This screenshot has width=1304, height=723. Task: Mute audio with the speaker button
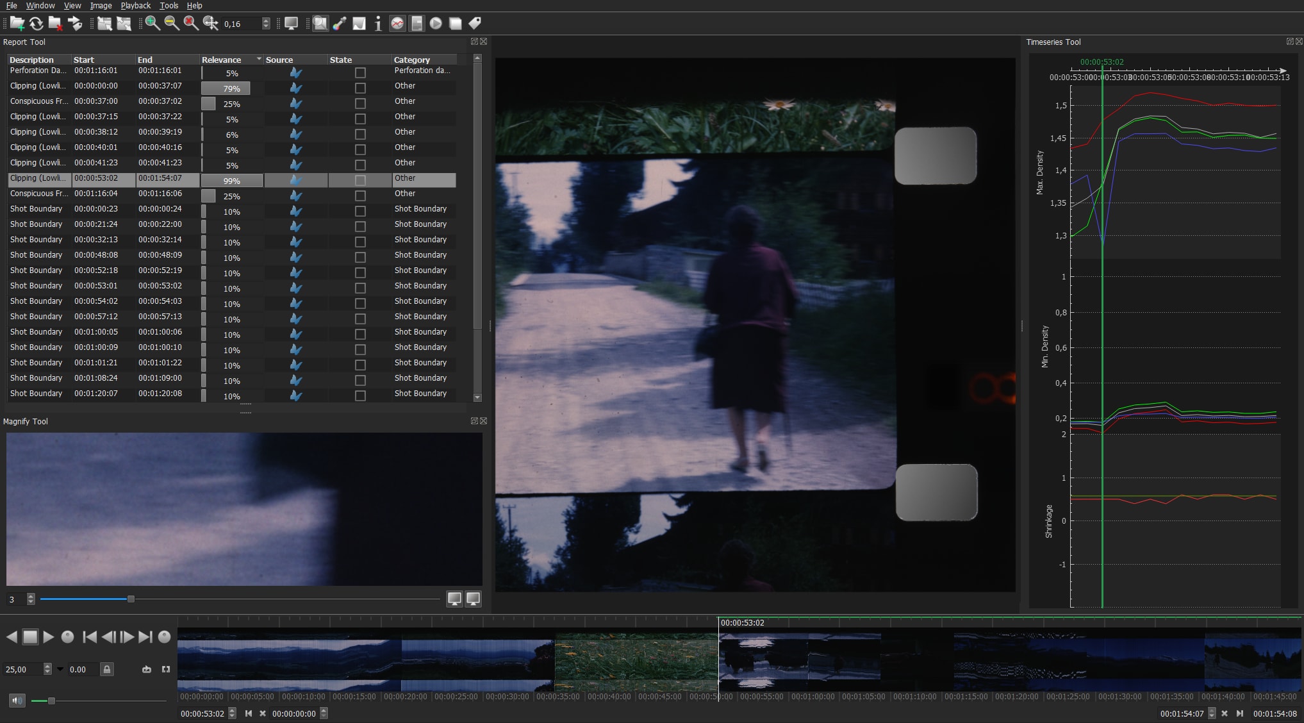point(17,701)
